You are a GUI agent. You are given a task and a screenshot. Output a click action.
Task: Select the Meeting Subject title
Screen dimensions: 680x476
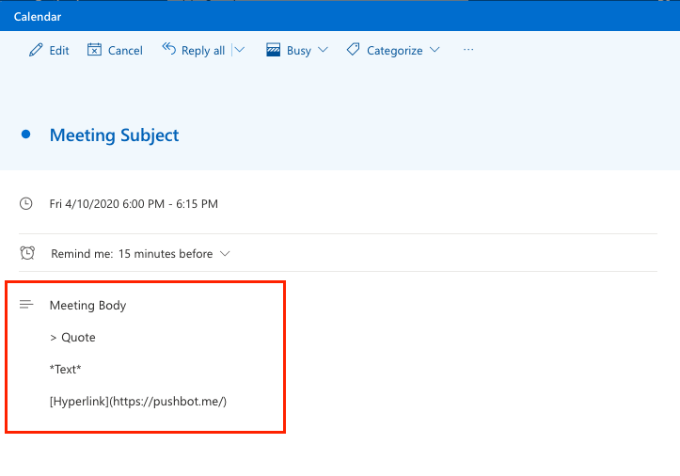(x=114, y=135)
